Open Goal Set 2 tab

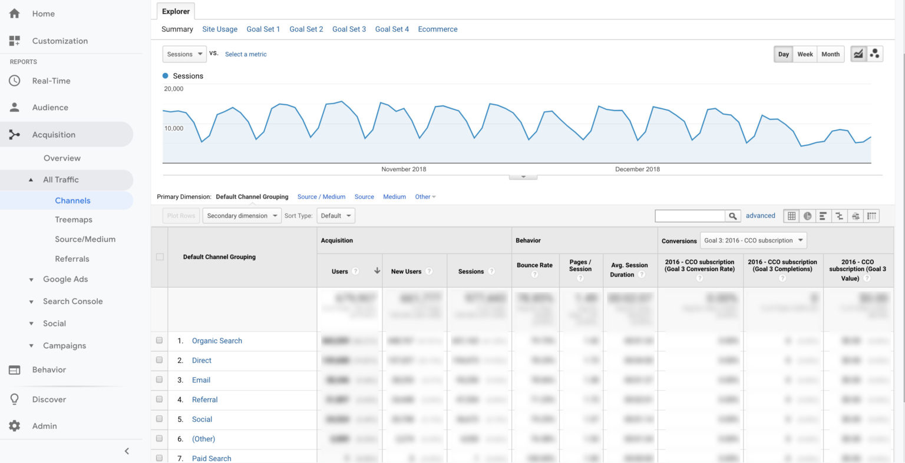306,29
